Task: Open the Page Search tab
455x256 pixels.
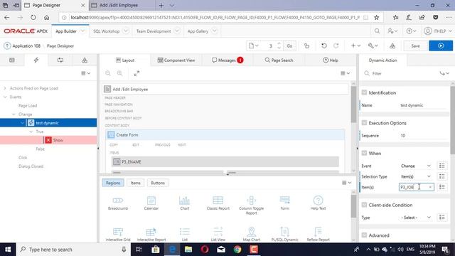Action: pyautogui.click(x=279, y=60)
